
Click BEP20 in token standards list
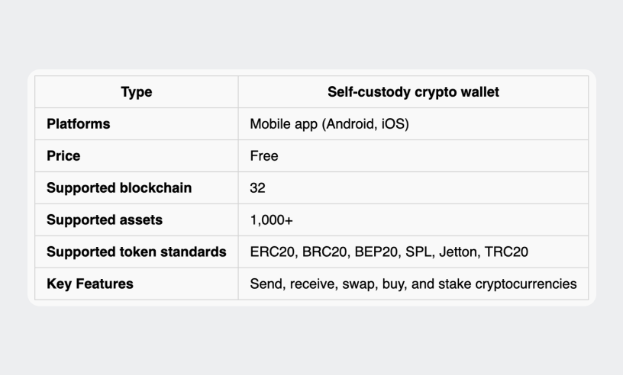[x=376, y=252]
